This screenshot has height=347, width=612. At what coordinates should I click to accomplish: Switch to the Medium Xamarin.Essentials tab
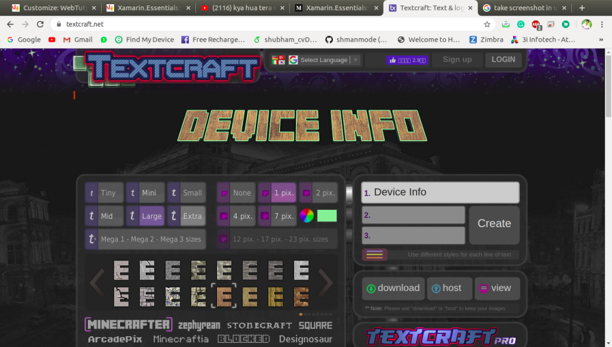coord(336,8)
